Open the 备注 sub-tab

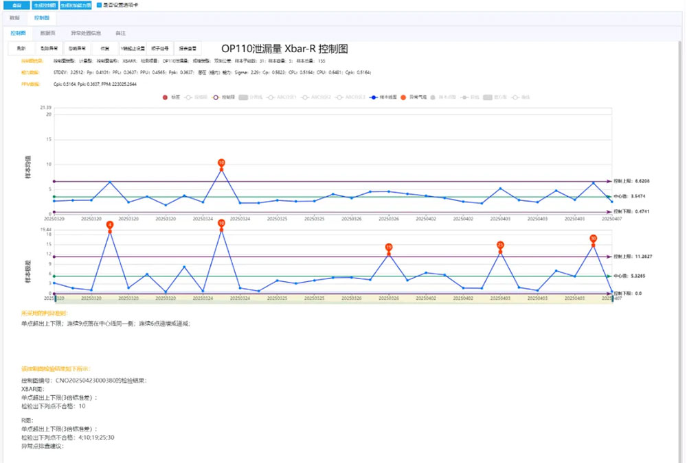click(121, 32)
